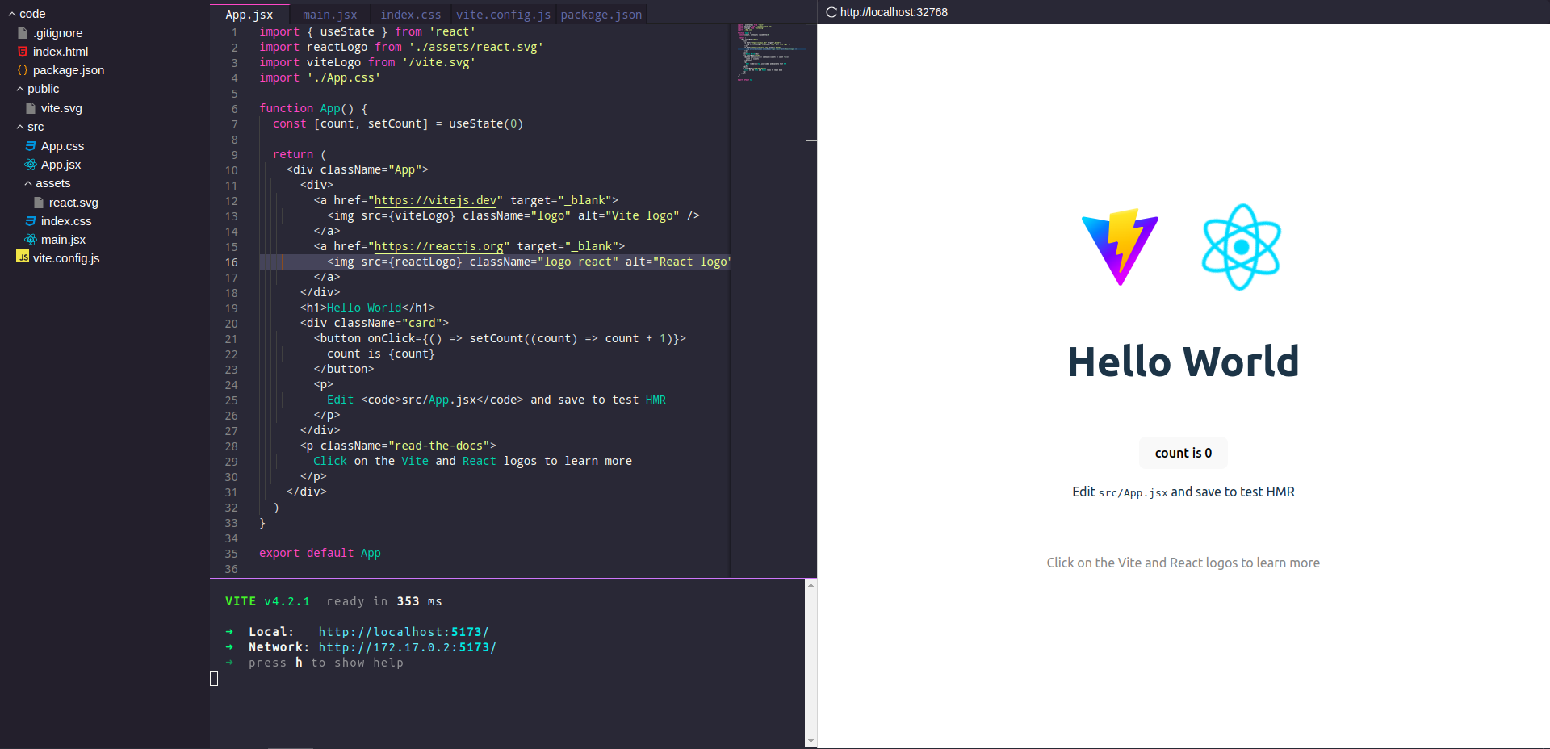Image resolution: width=1550 pixels, height=749 pixels.
Task: Click the HTML5 icon beside index.html
Action: pyautogui.click(x=23, y=52)
